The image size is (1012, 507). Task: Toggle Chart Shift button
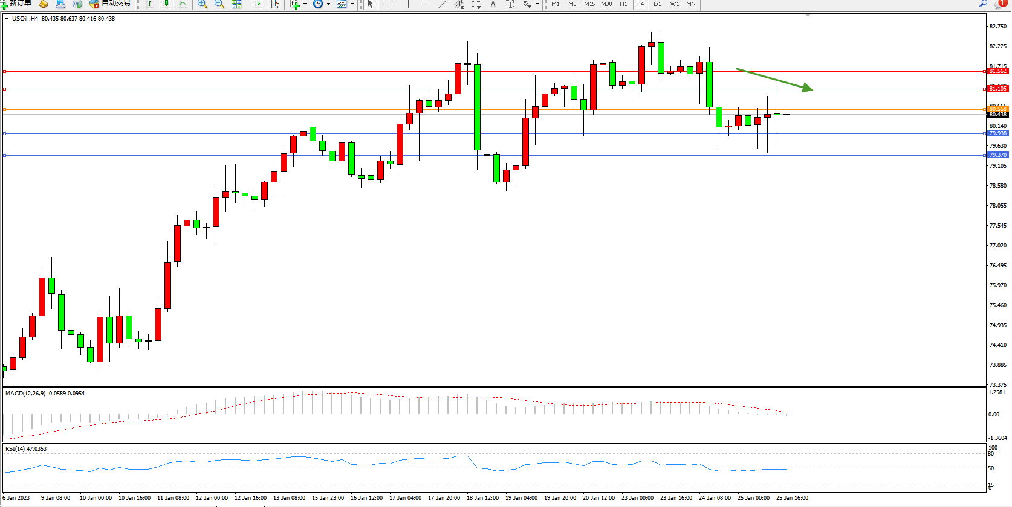[274, 4]
